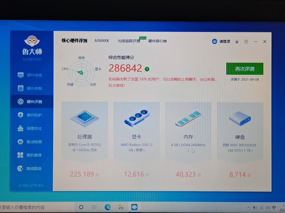Click the Windows taskbar search box
Viewport: 285px width, 213px height.
point(37,207)
